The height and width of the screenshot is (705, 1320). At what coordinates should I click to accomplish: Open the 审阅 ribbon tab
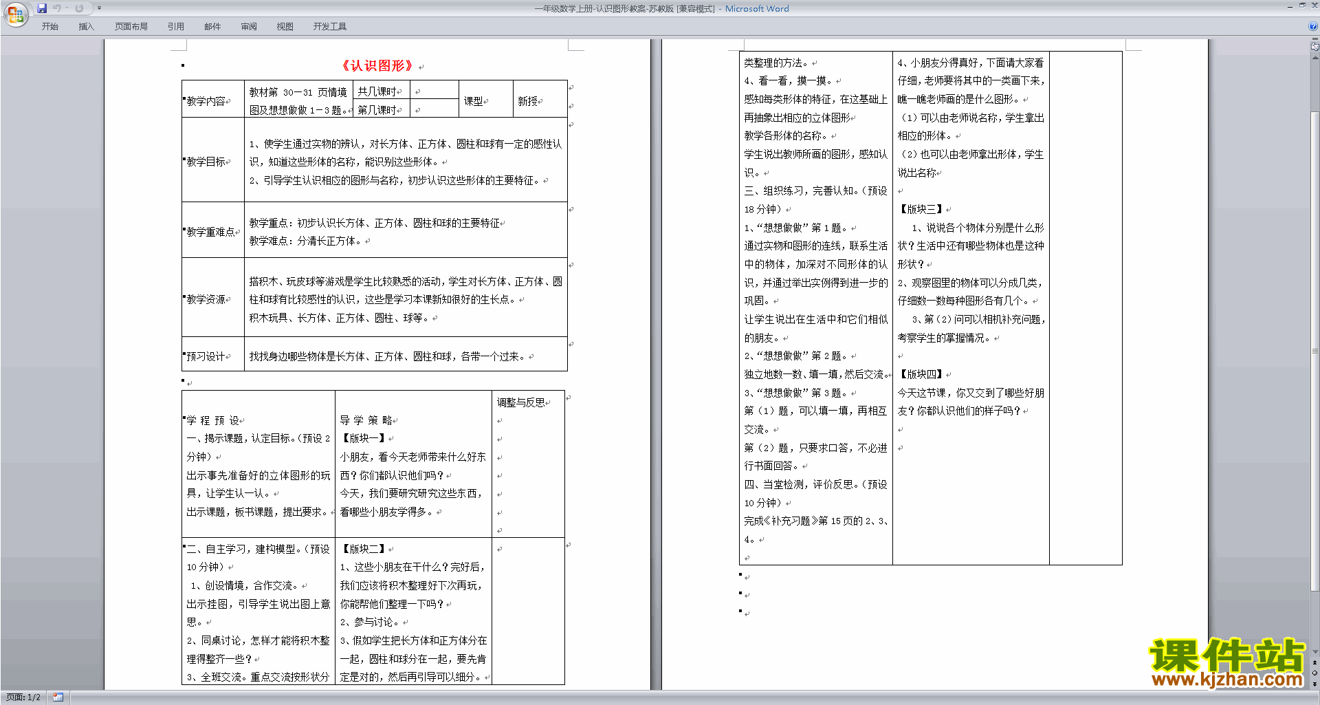pos(249,27)
